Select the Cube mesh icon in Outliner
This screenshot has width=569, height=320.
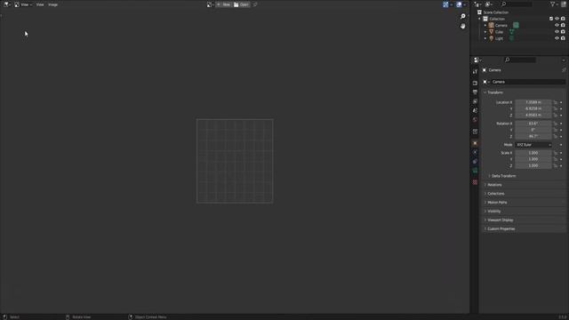pos(492,32)
